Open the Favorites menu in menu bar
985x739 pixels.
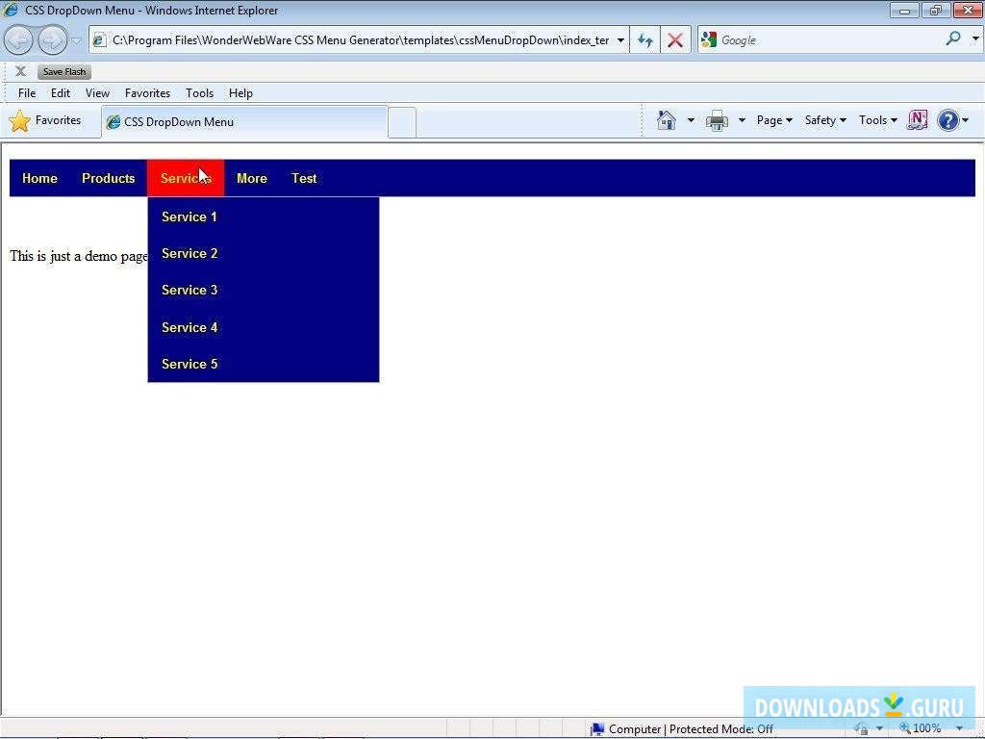coord(147,93)
